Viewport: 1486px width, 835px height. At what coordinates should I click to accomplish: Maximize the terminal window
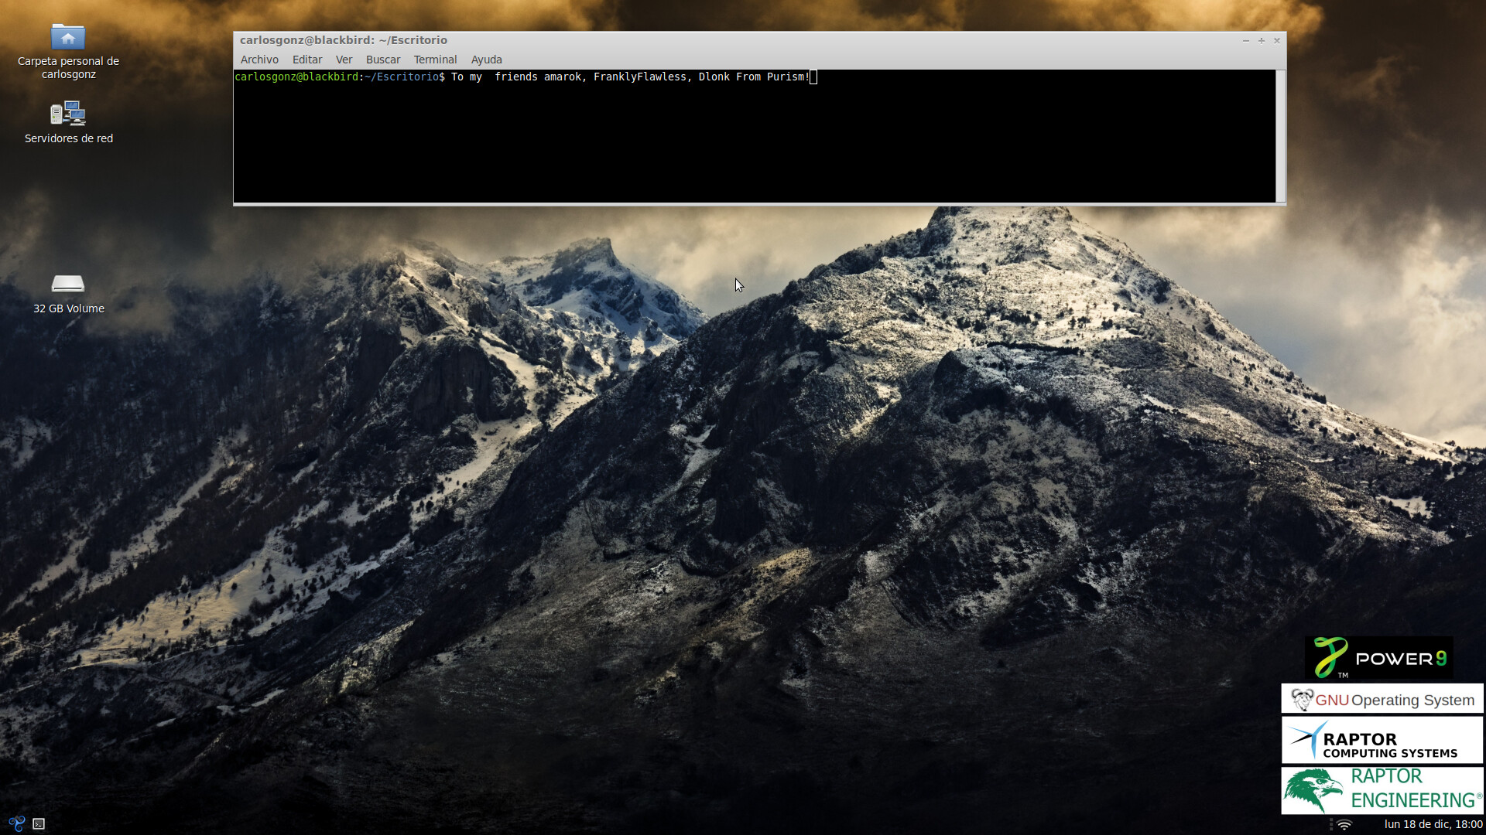pyautogui.click(x=1262, y=40)
